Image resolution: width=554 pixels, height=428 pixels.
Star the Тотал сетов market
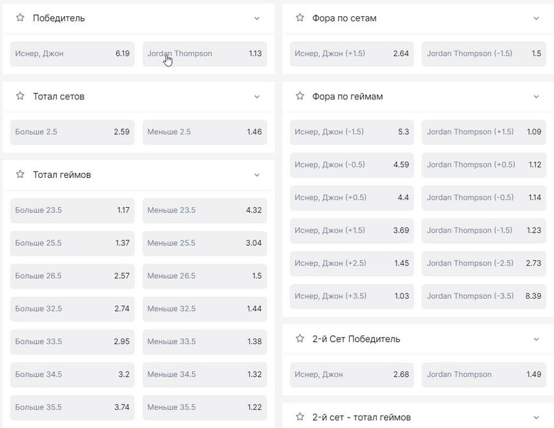[x=20, y=96]
